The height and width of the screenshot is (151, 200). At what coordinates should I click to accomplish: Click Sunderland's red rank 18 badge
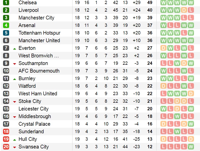[x=6, y=132]
